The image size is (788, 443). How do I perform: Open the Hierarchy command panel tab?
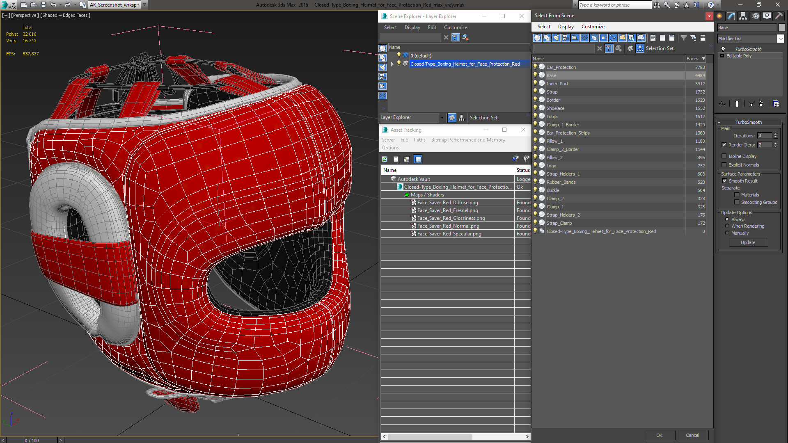point(743,16)
